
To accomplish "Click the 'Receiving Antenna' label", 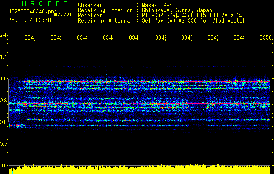I will point(104,21).
